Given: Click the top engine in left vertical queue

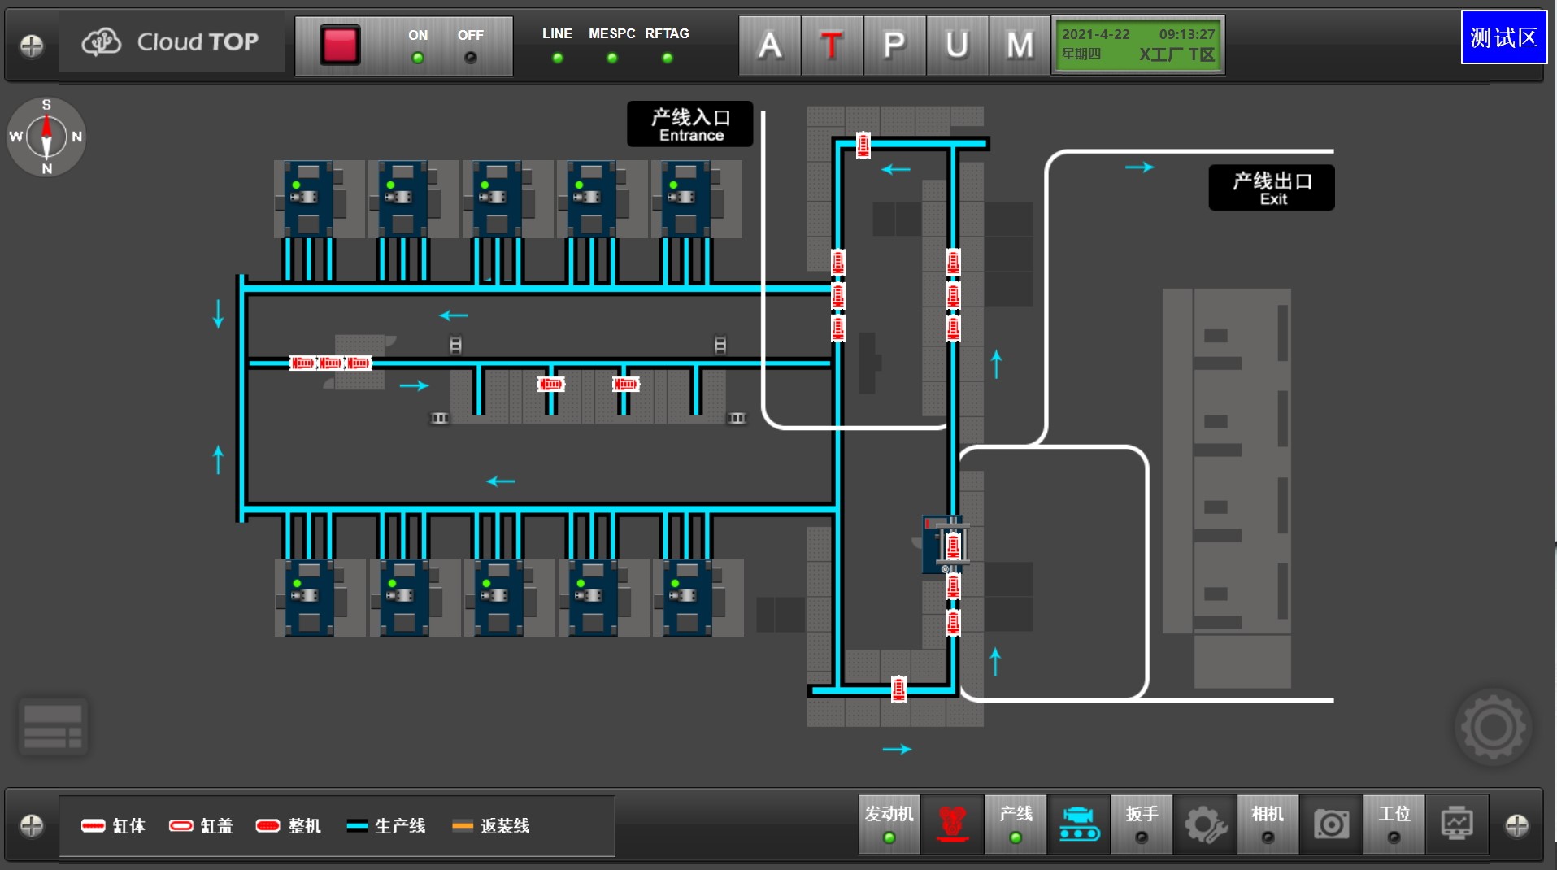Looking at the screenshot, I should click(x=837, y=263).
